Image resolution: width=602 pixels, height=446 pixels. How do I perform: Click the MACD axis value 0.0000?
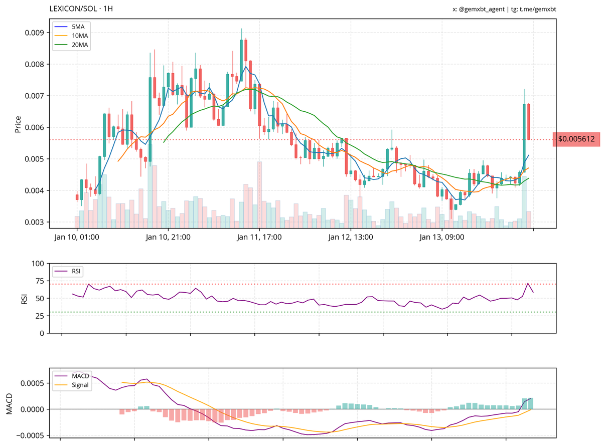tap(32, 409)
